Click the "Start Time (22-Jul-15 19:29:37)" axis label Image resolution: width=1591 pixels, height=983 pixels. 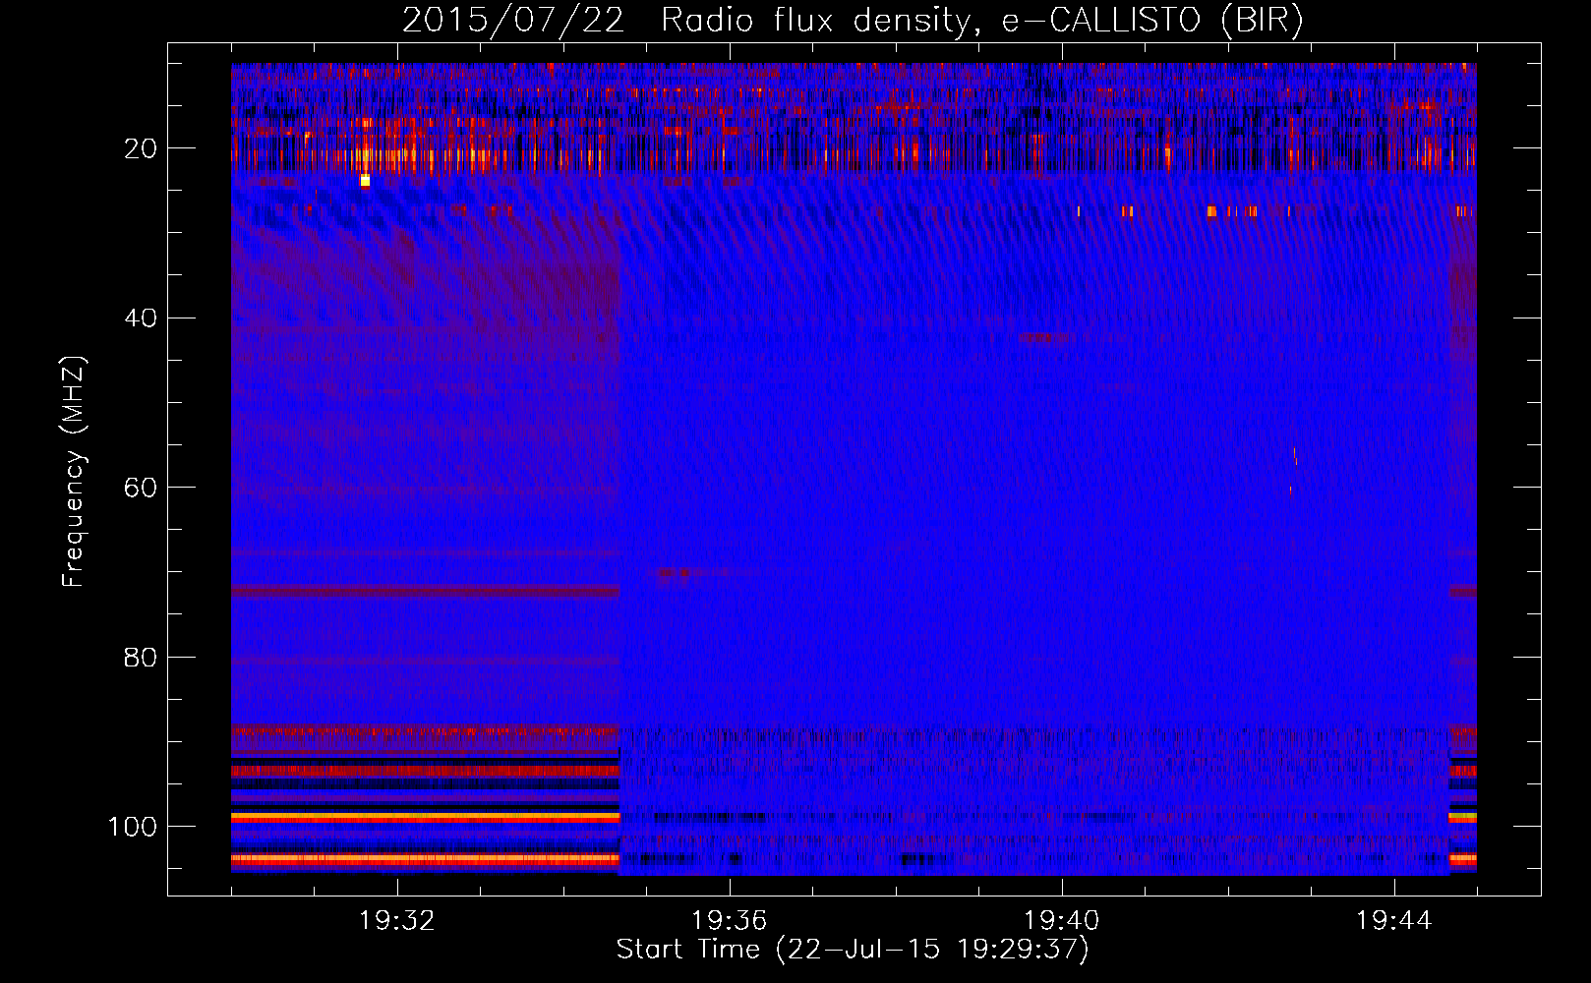(853, 951)
